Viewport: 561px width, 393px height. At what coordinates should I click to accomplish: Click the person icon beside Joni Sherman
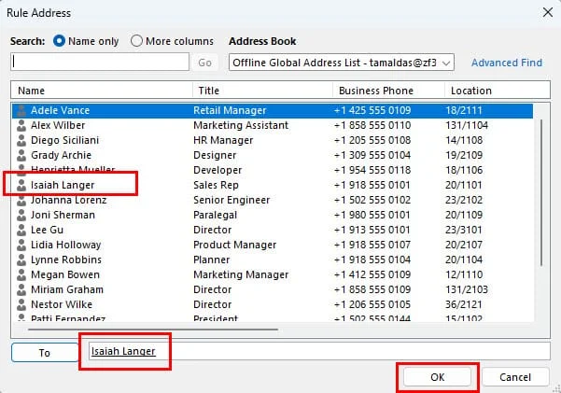[21, 215]
